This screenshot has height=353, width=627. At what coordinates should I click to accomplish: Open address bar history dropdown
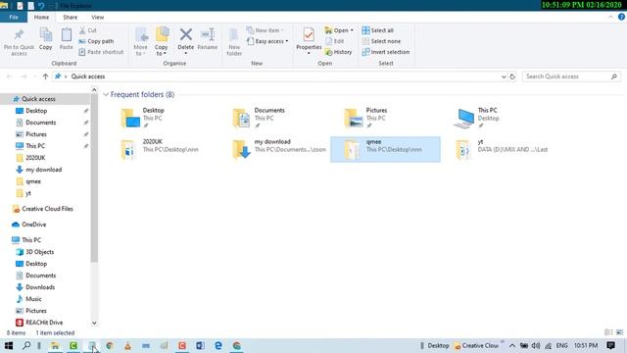[x=504, y=76]
